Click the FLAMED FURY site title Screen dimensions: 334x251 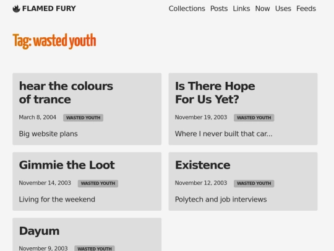(x=49, y=9)
